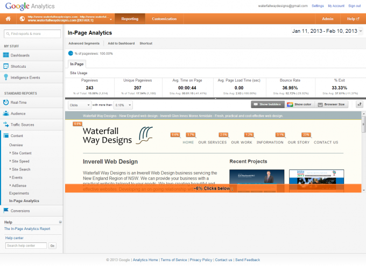
Task: Open the 0.10% threshold dropdown
Action: (123, 105)
